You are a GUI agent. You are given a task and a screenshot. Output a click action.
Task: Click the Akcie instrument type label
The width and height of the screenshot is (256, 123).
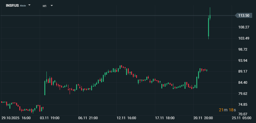23,6
